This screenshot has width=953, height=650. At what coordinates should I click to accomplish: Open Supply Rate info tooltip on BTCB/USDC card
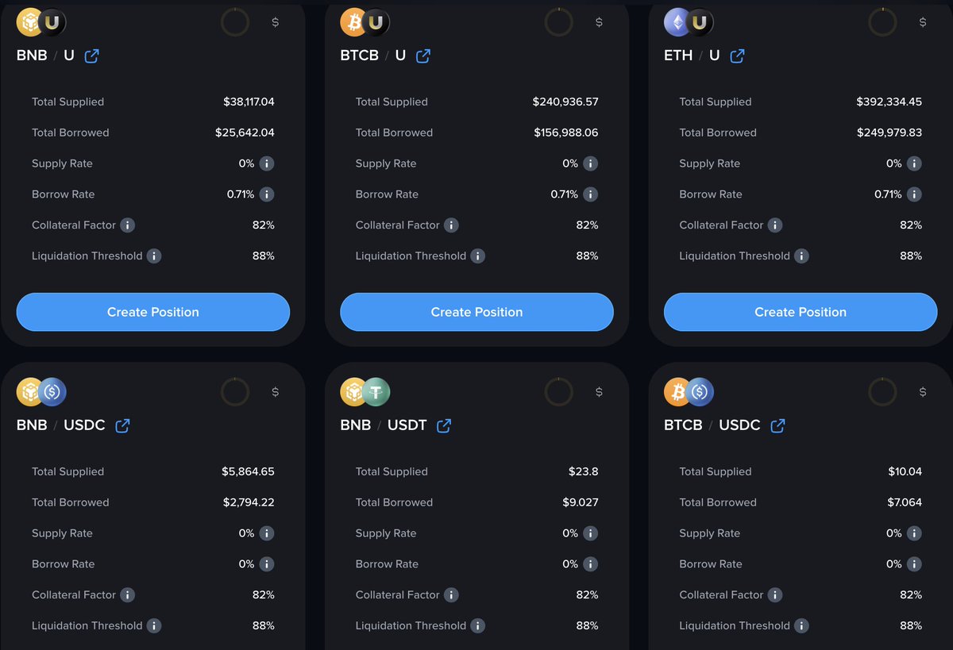point(915,533)
